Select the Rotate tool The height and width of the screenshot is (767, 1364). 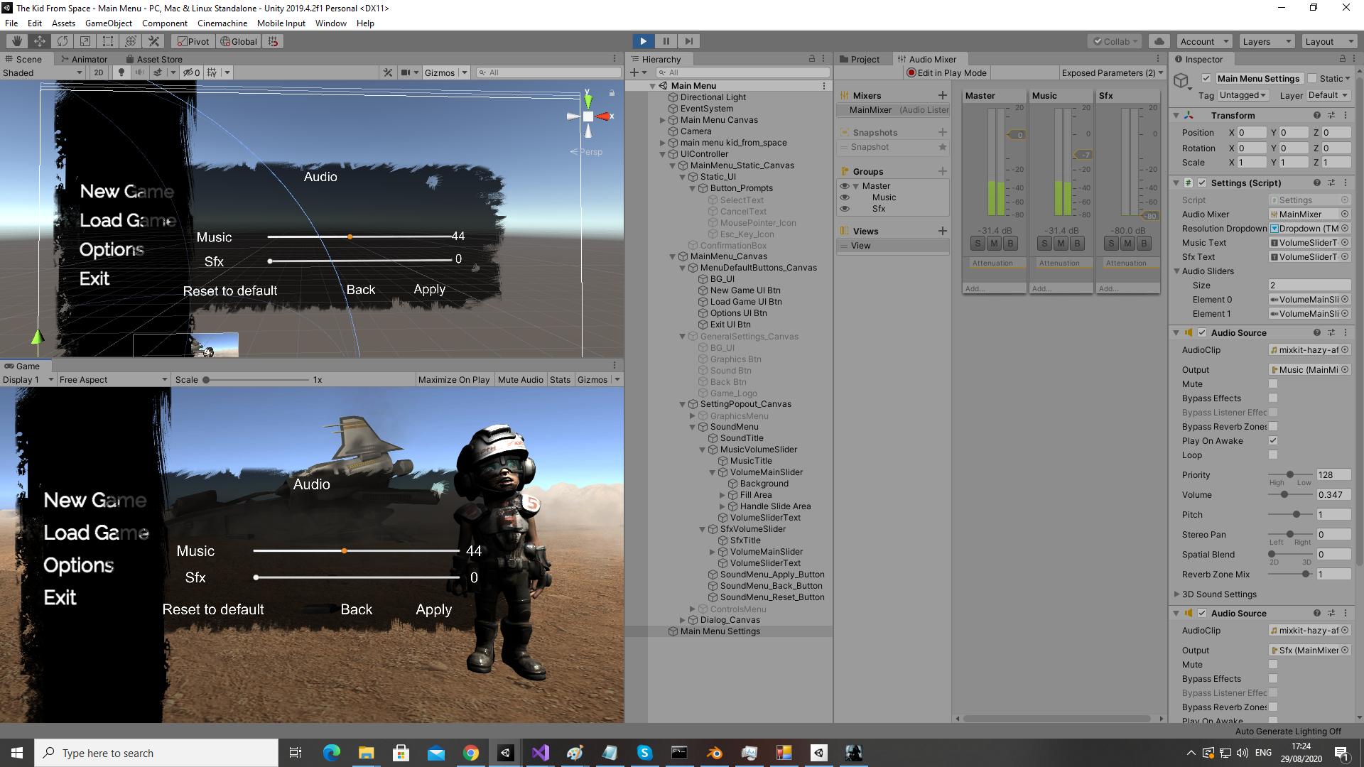63,41
